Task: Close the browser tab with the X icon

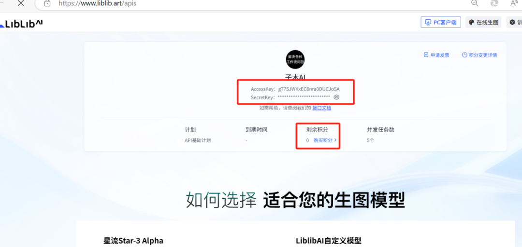Action: tap(21, 4)
